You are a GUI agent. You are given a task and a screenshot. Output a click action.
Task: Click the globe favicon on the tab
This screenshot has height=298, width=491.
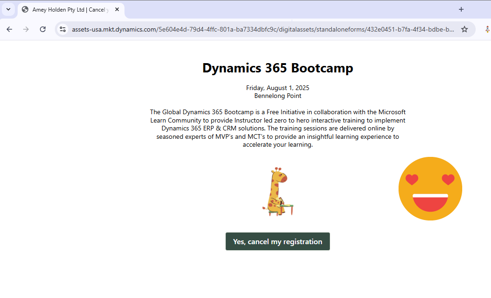pyautogui.click(x=25, y=9)
